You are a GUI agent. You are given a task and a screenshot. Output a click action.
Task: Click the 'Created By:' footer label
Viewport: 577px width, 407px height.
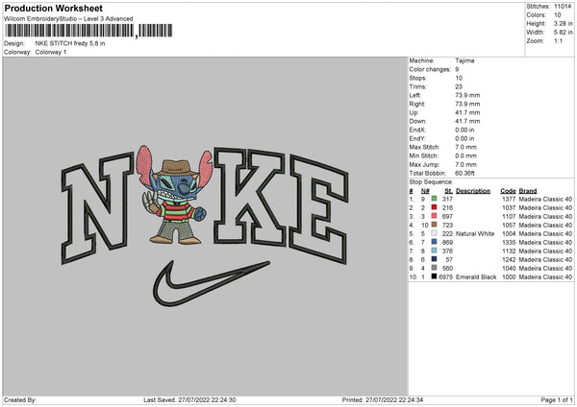pos(20,399)
